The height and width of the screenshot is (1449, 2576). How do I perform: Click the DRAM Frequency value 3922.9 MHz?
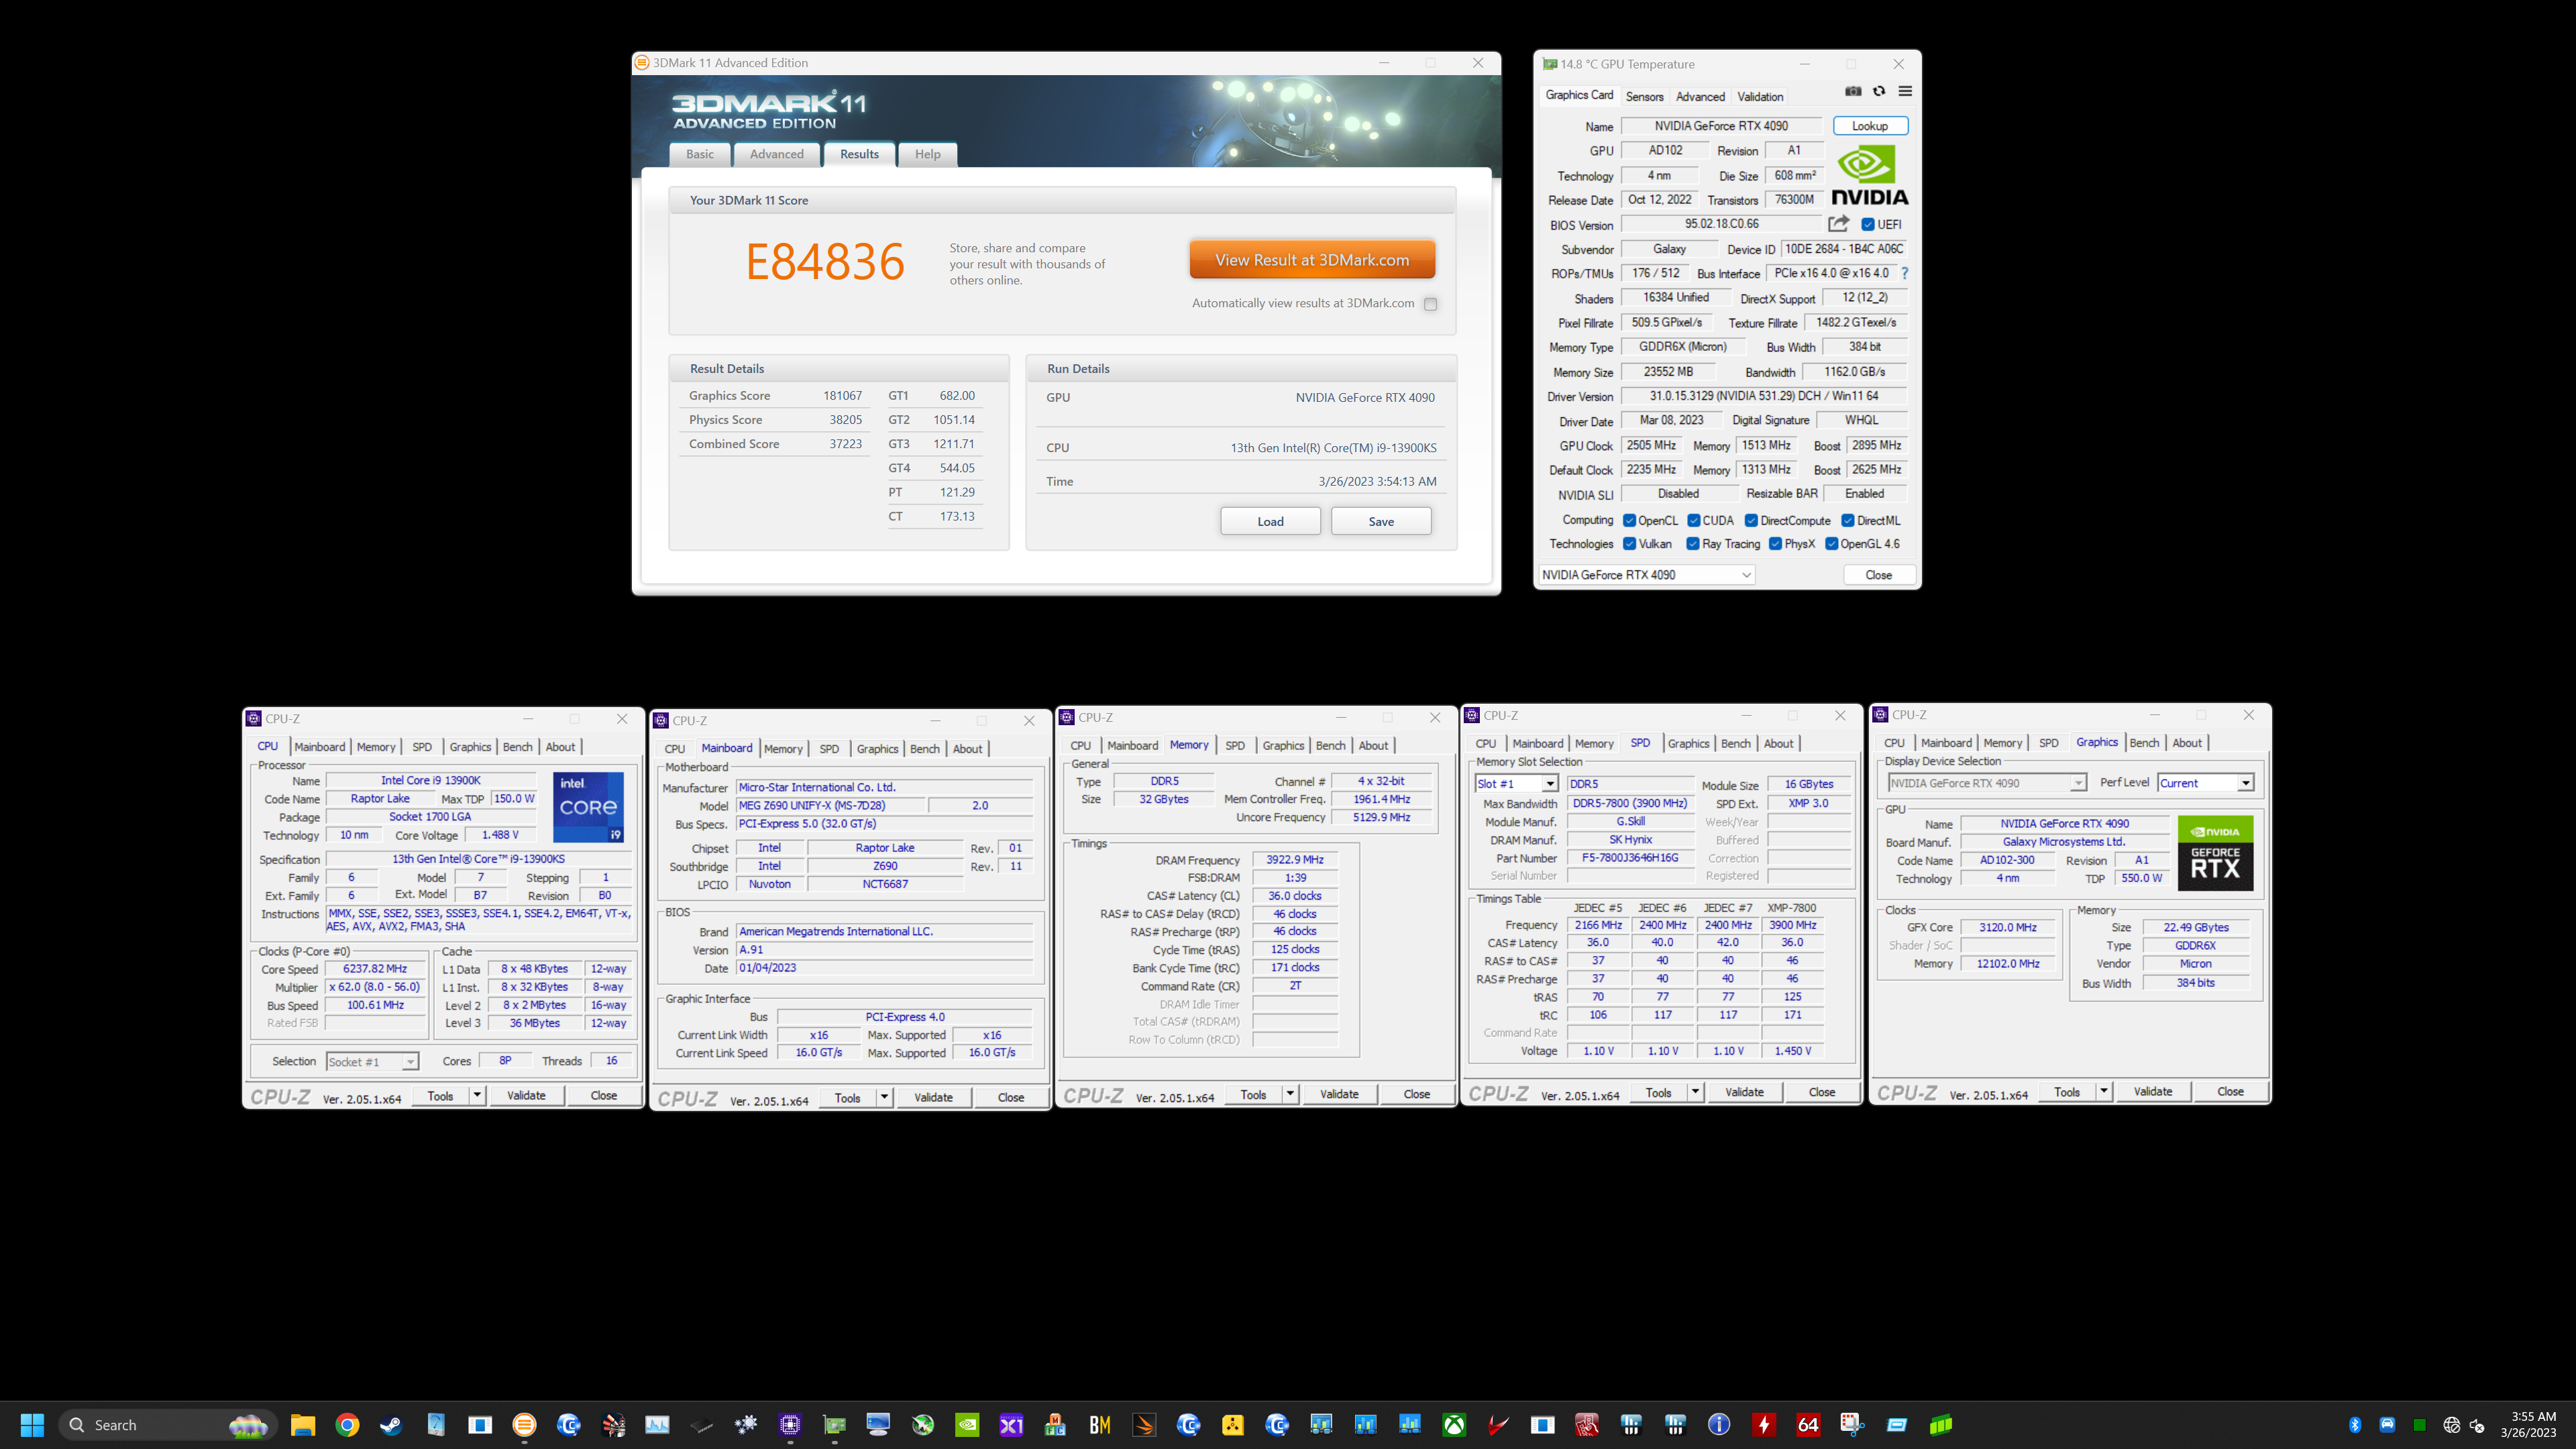pos(1294,860)
